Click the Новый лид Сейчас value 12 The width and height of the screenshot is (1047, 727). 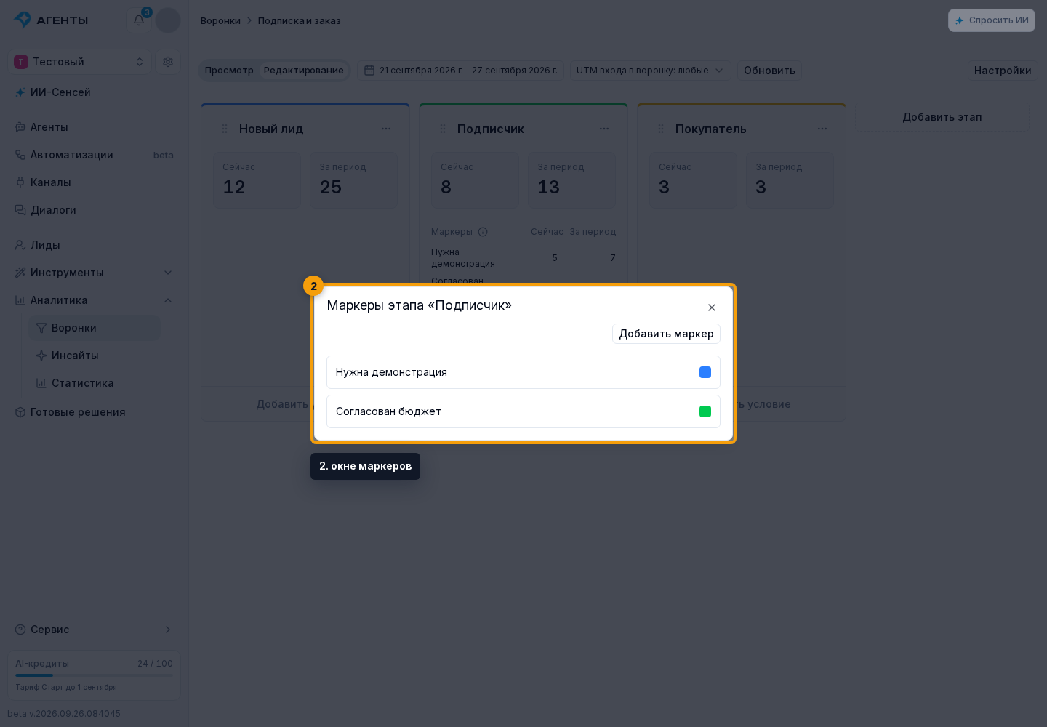click(x=234, y=188)
